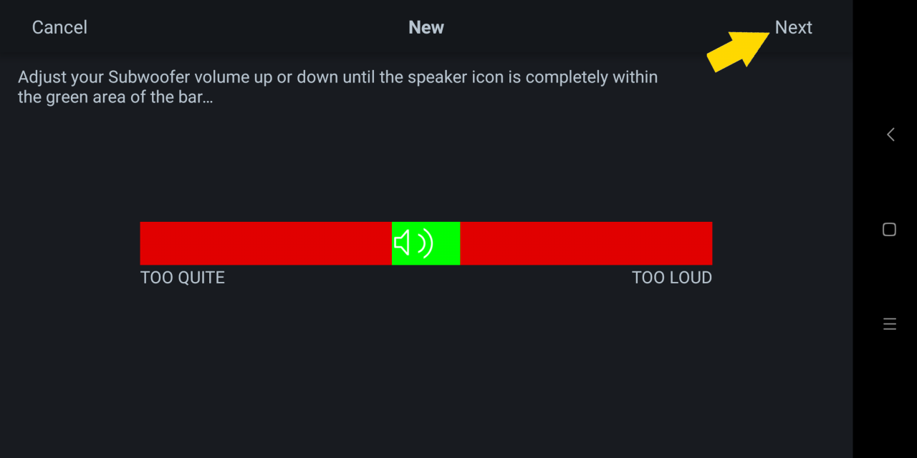This screenshot has height=458, width=917.
Task: Select the TOO LOUD label
Action: click(x=672, y=278)
